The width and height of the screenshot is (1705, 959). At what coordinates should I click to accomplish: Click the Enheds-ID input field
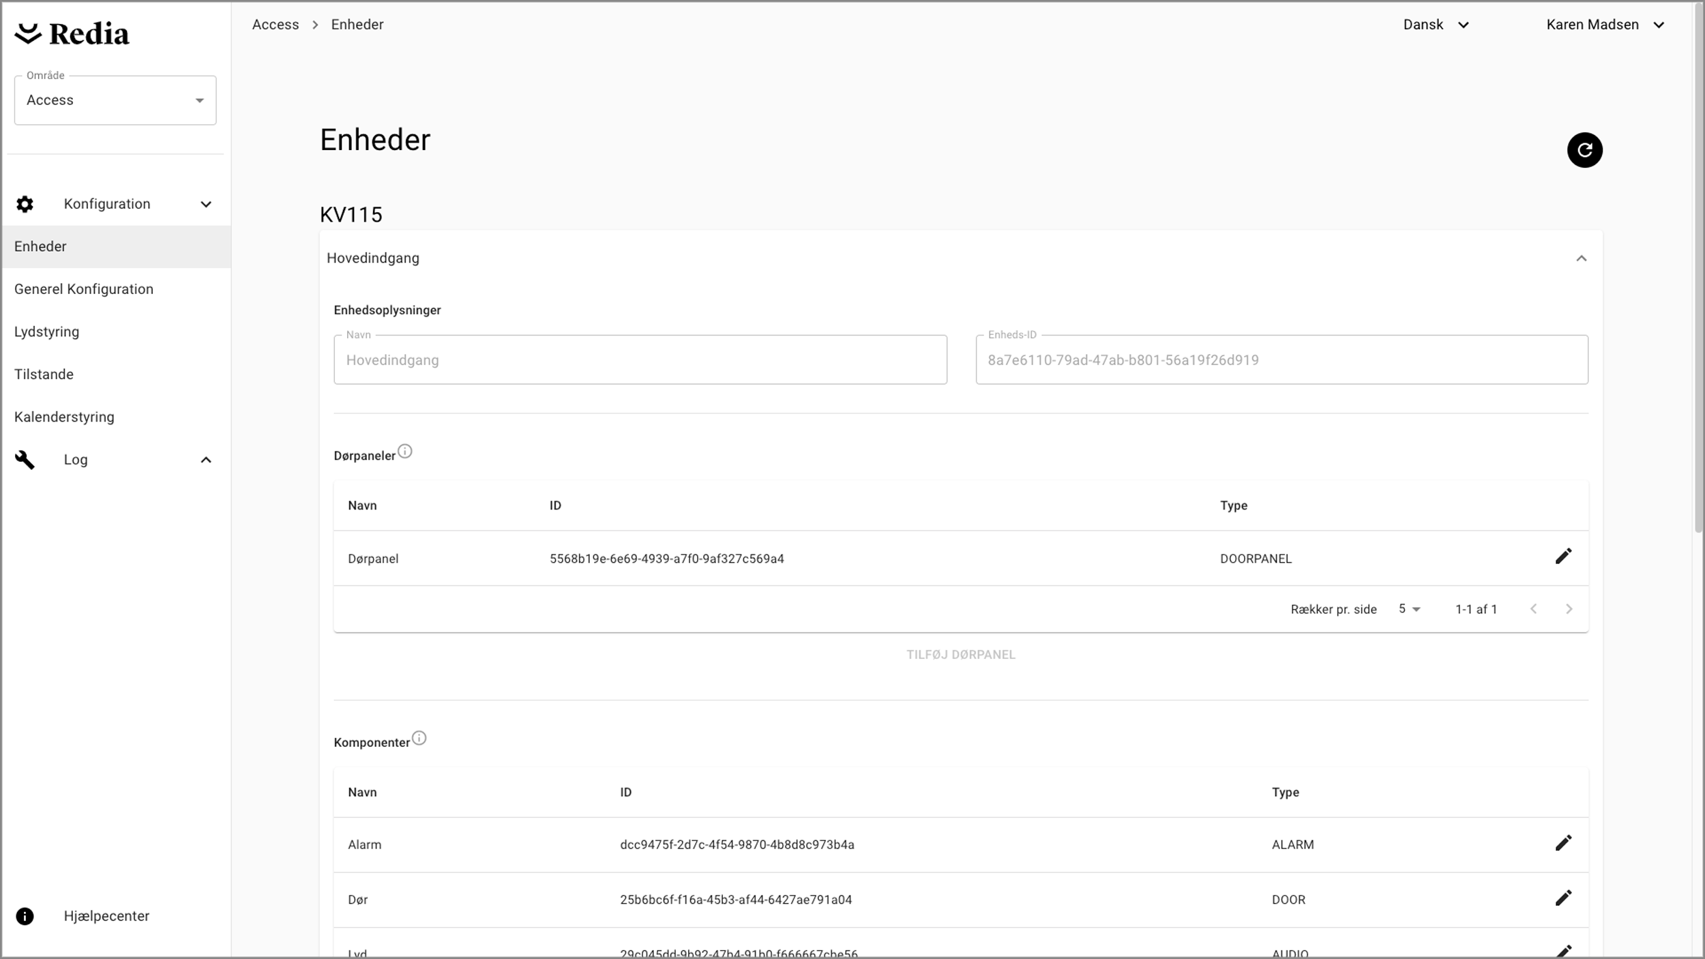(x=1281, y=359)
